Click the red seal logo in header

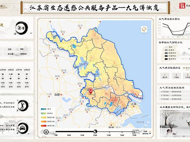click(x=182, y=5)
